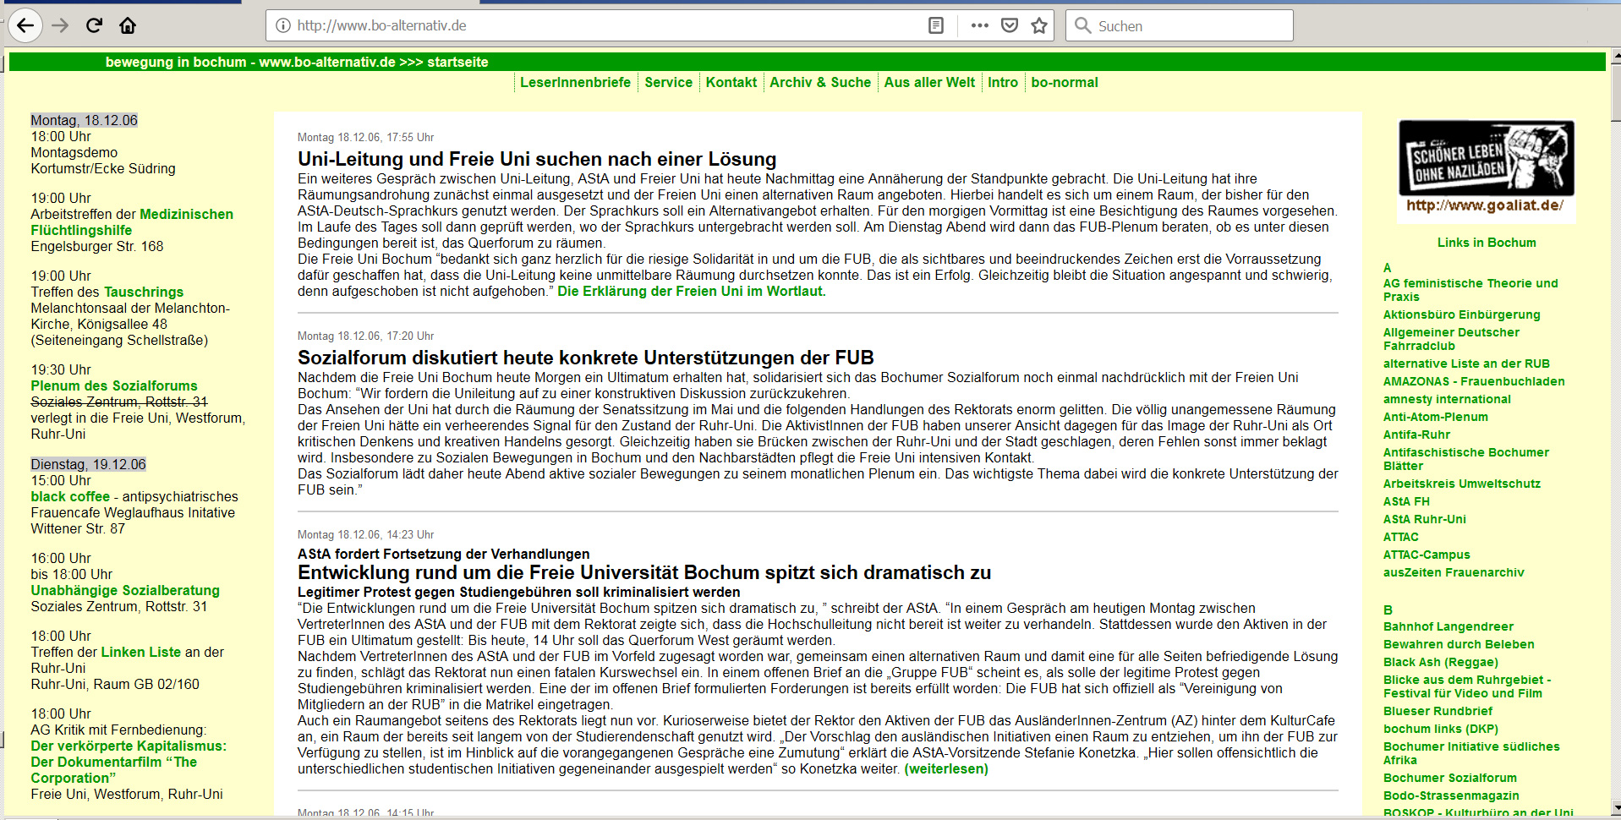
Task: Save page to Pocket
Action: pos(1010,25)
